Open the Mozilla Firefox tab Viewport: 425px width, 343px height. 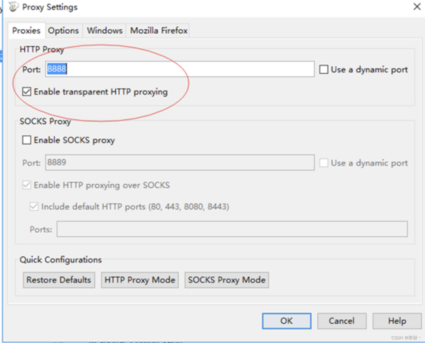tap(159, 30)
